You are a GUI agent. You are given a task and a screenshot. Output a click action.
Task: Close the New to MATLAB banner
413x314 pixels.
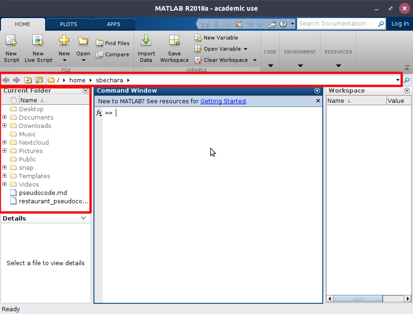(x=318, y=101)
